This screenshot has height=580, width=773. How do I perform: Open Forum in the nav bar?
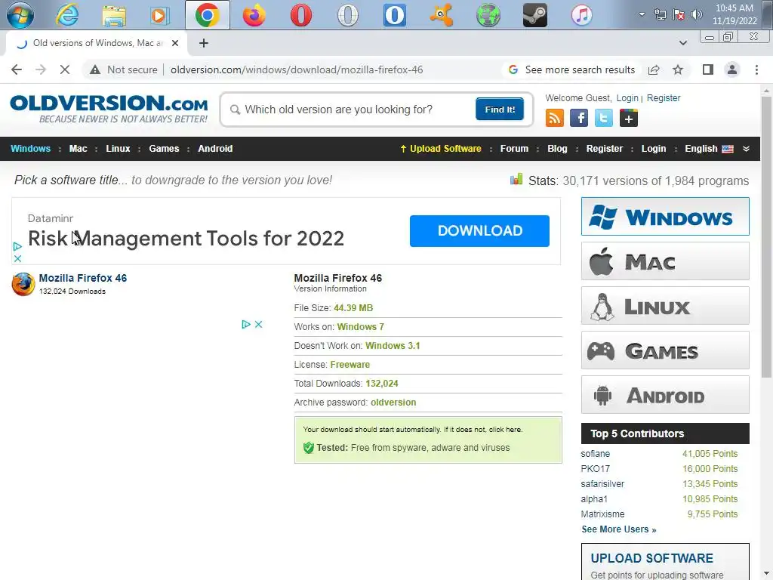coord(514,149)
